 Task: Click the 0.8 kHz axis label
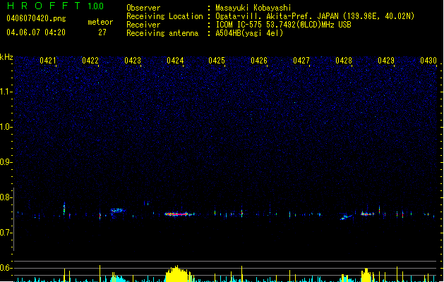[6, 197]
